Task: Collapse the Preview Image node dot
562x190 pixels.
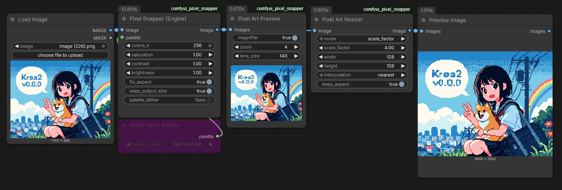Action: coord(423,20)
